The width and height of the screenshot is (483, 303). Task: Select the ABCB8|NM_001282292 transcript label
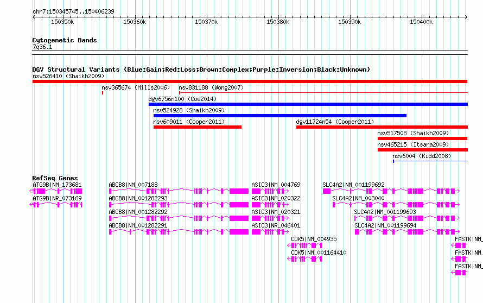pyautogui.click(x=138, y=212)
